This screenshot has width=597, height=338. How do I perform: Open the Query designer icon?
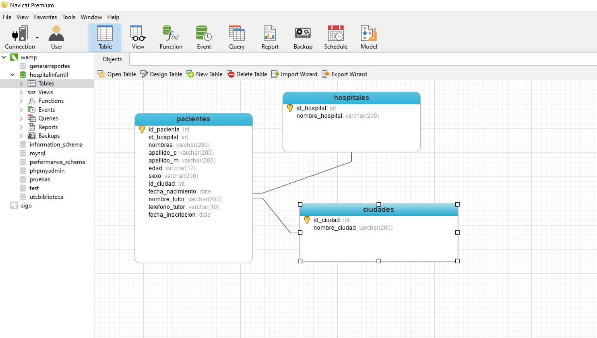point(237,37)
